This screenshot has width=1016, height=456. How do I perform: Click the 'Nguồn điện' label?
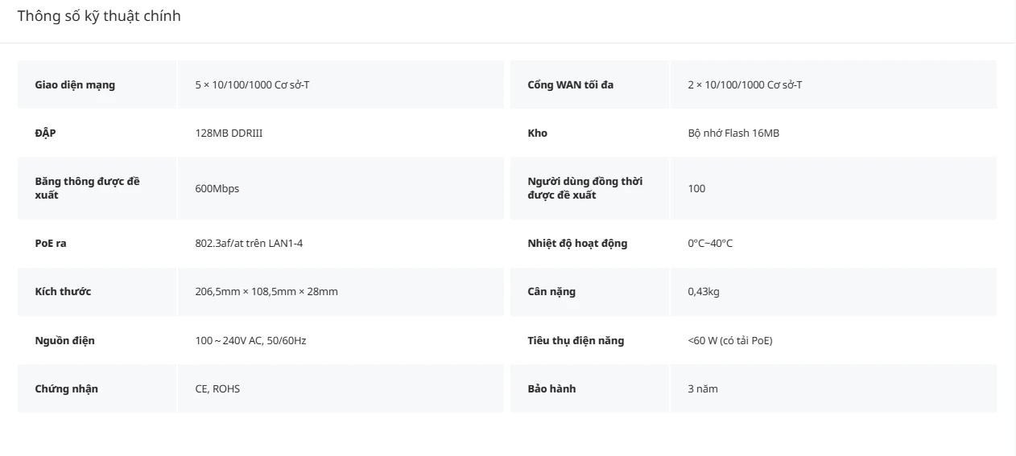coord(64,340)
